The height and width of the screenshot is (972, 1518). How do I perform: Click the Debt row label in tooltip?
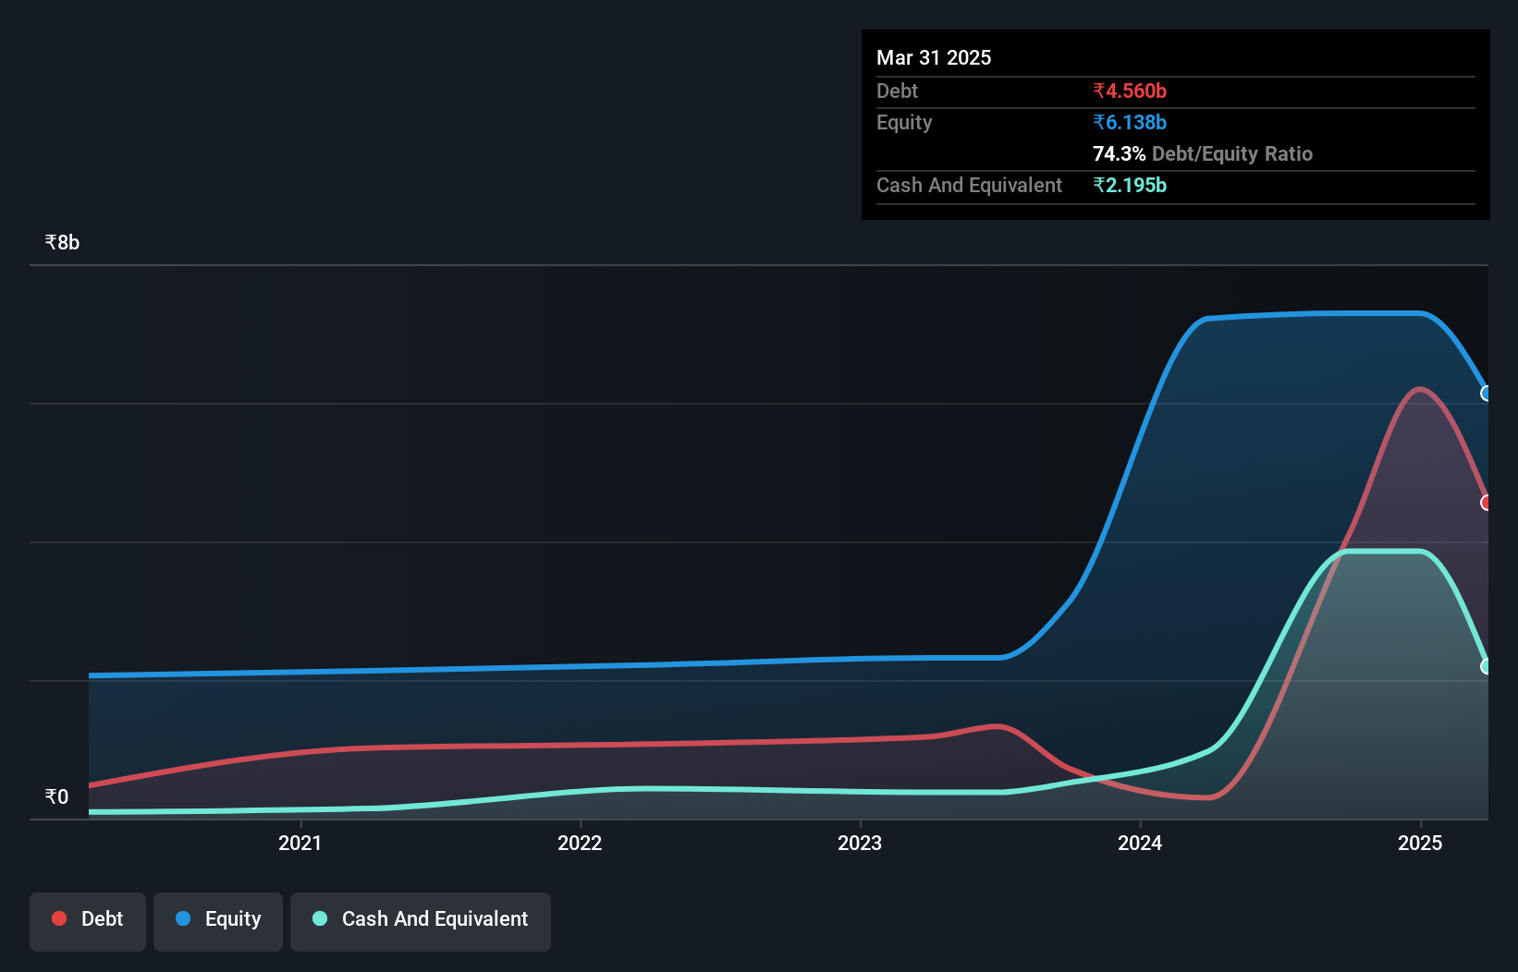pyautogui.click(x=897, y=91)
